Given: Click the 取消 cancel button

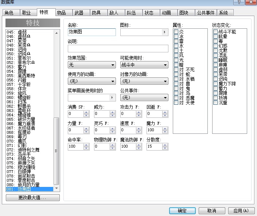Looking at the screenshot, I should (x=212, y=211).
